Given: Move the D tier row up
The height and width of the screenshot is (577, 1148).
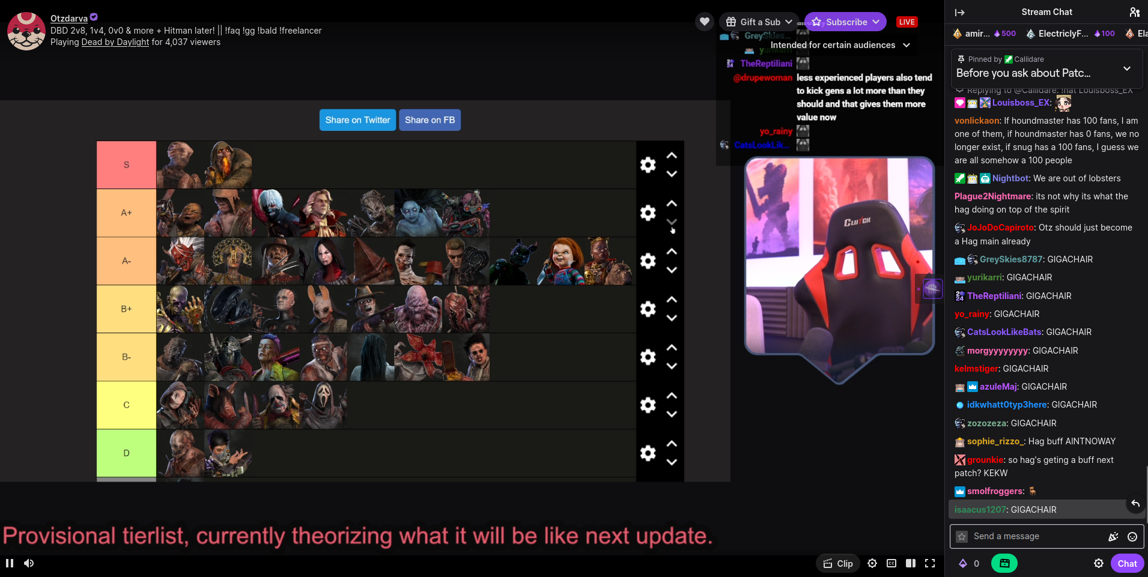Looking at the screenshot, I should [672, 444].
